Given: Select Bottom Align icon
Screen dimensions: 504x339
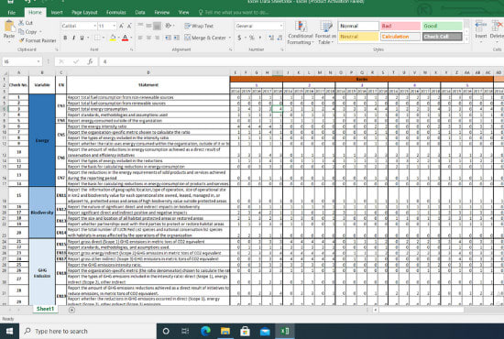Looking at the screenshot, I should click(157, 26).
